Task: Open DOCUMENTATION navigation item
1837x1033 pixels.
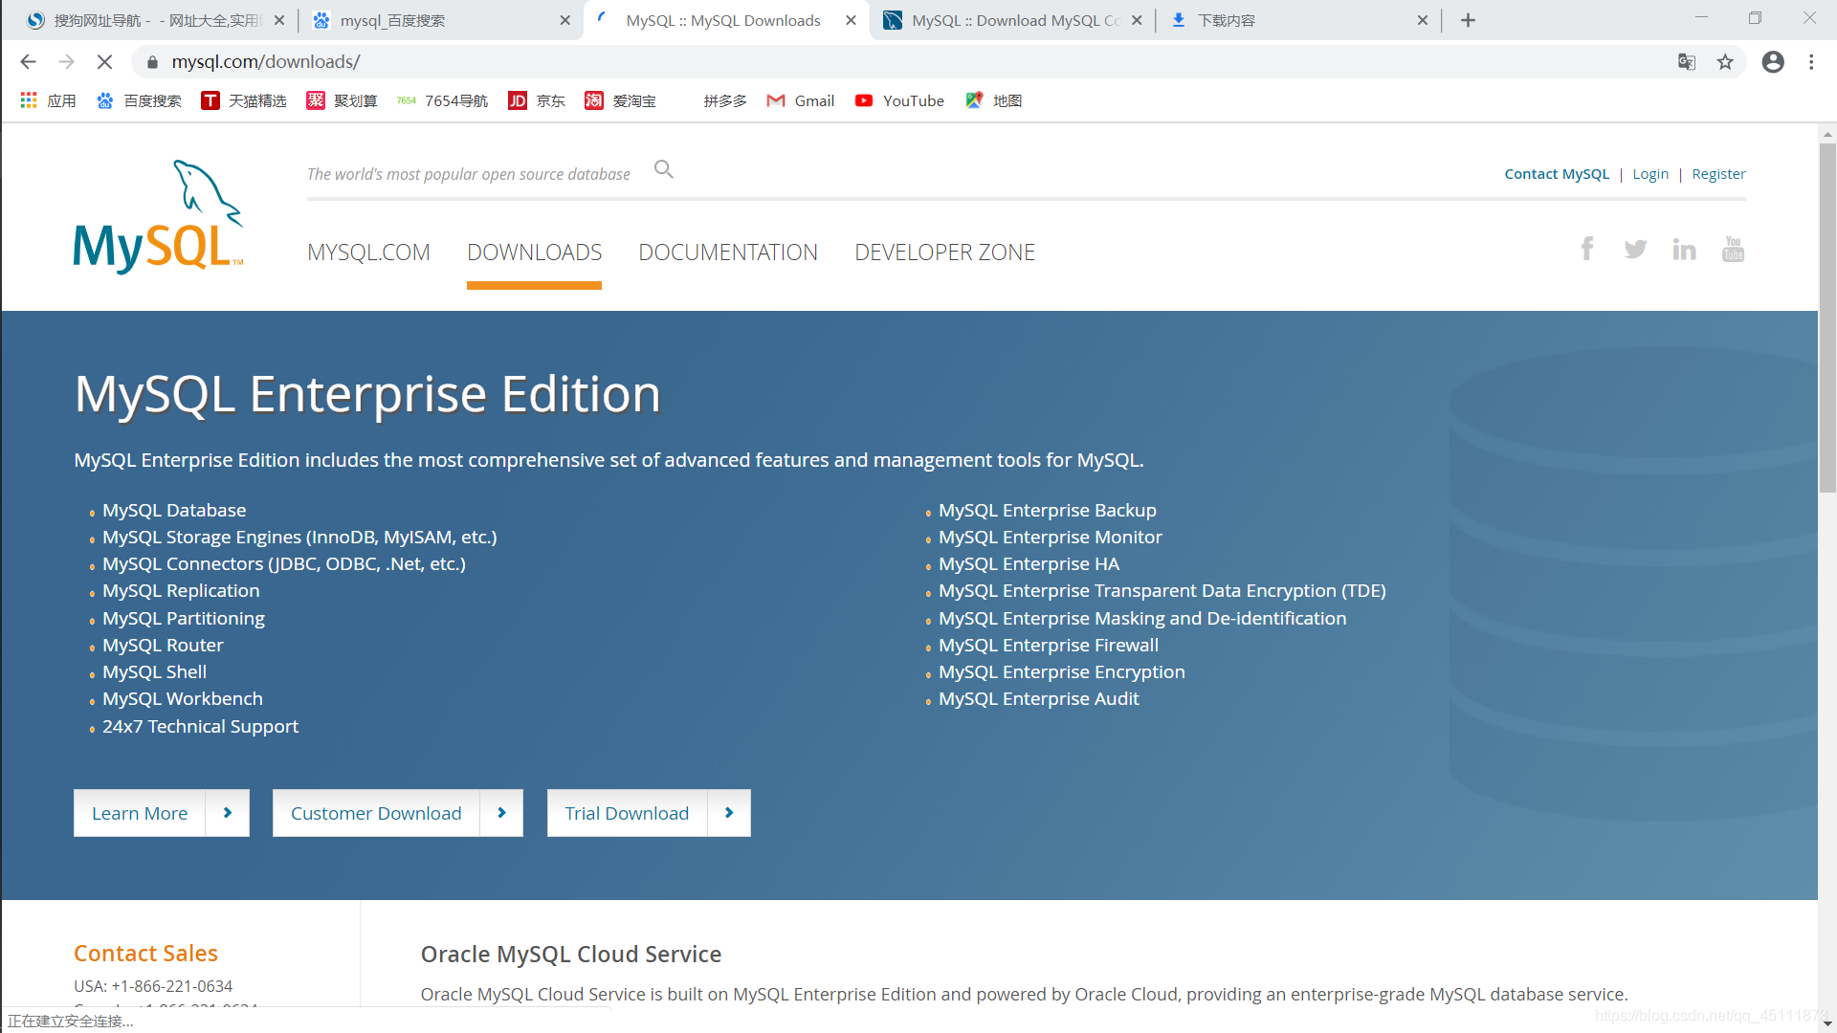Action: tap(728, 253)
